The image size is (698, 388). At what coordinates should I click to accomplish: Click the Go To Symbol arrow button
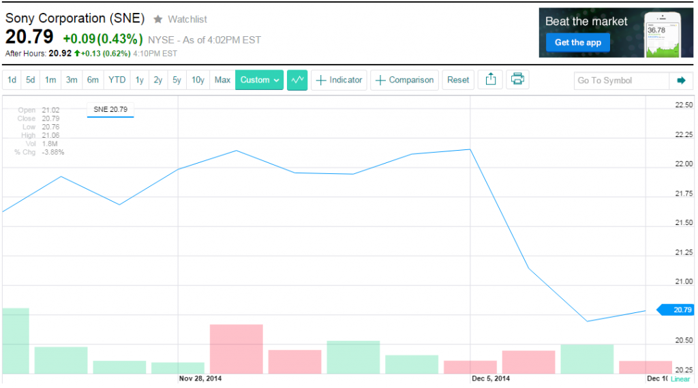681,80
